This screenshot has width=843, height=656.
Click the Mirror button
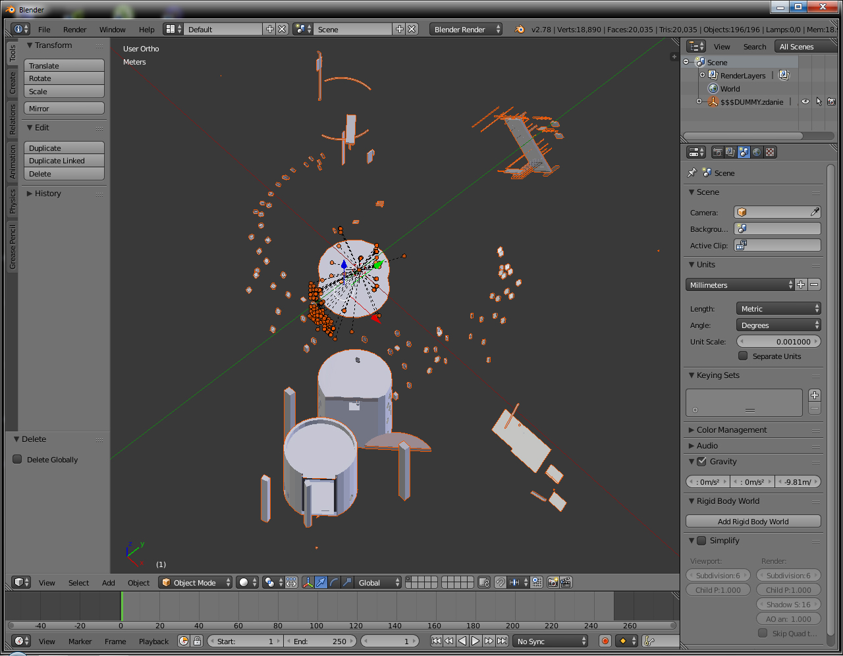pos(64,108)
